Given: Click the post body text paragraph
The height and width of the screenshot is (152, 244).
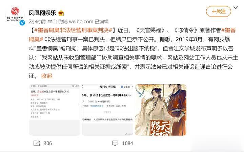Looking at the screenshot, I should point(134,53).
